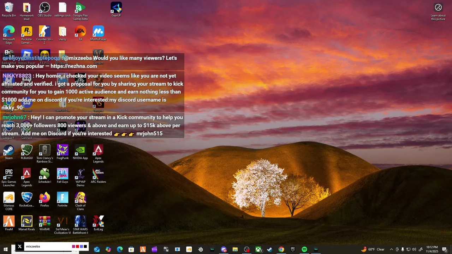Launch the GearUP desktop shortcut
Screen dimensions: 452x254
(116, 10)
